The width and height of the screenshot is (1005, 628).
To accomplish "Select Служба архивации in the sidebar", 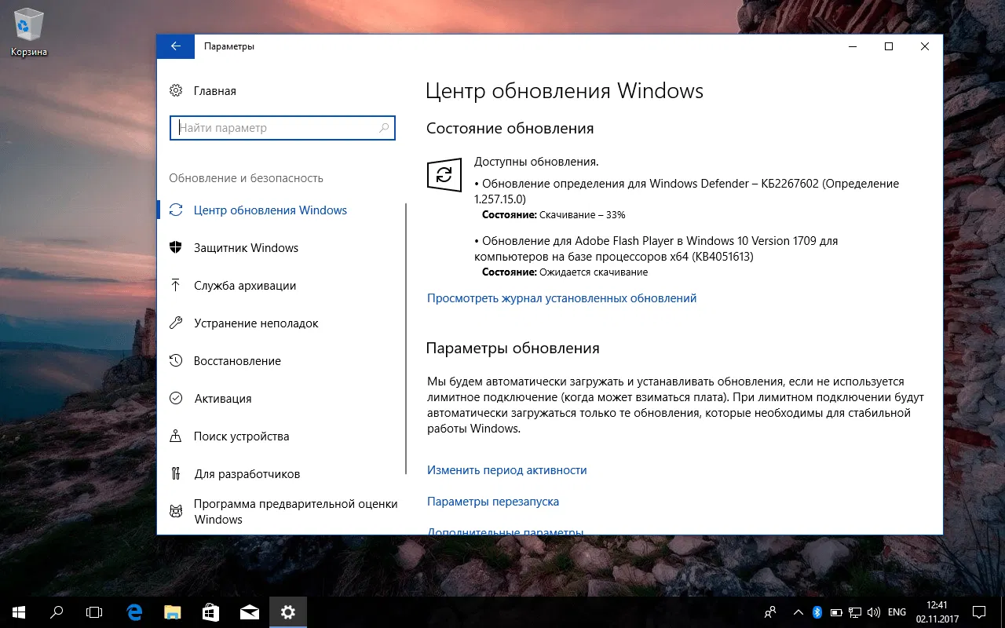I will click(x=246, y=285).
